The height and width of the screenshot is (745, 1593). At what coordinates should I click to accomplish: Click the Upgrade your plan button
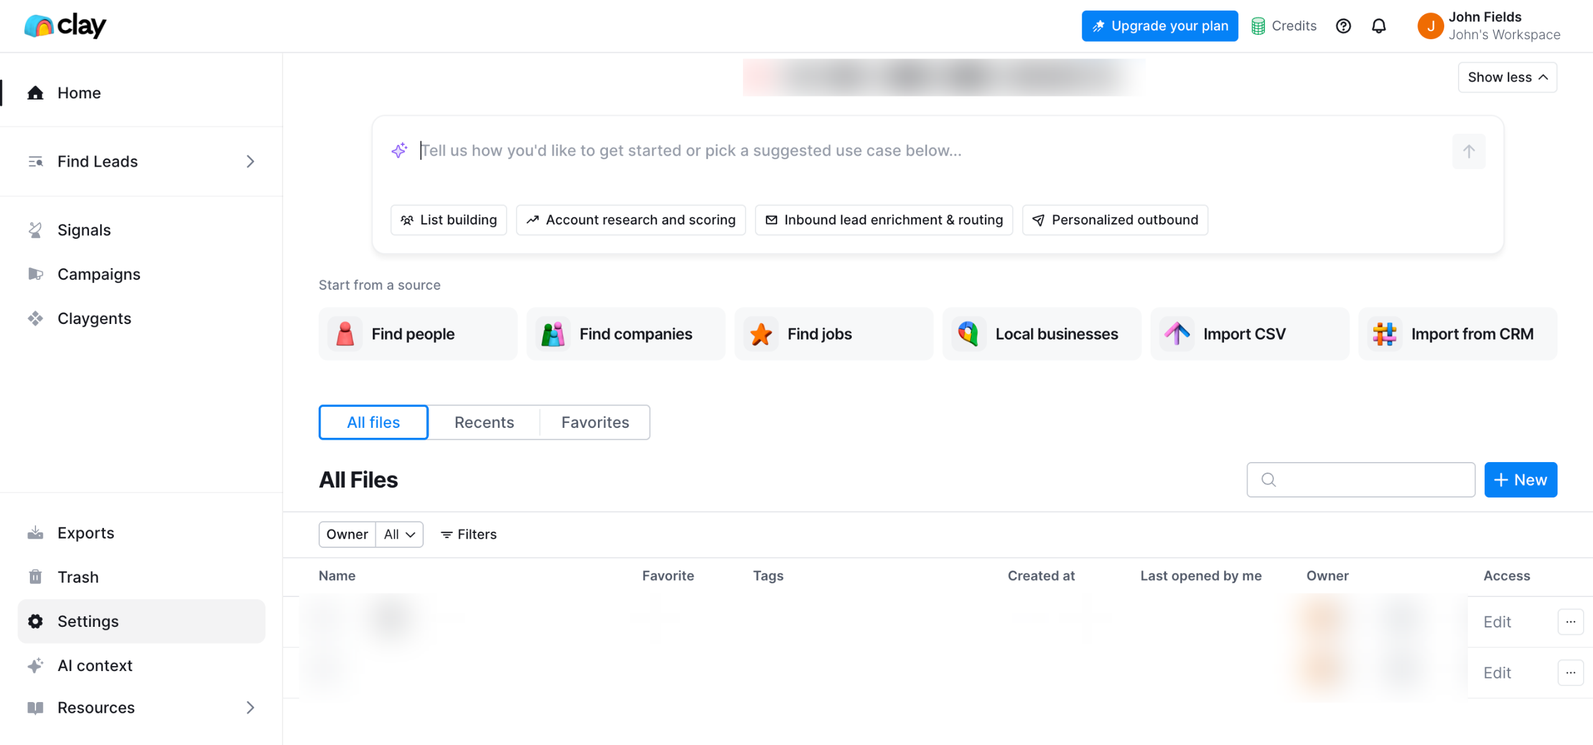pos(1159,26)
